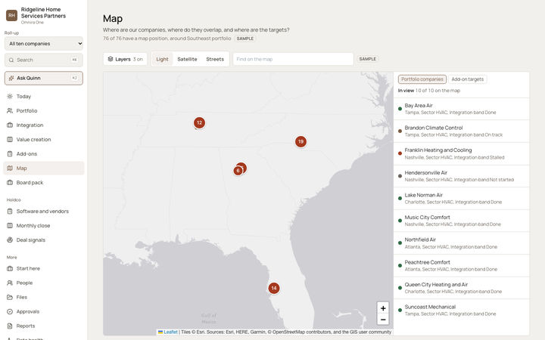545x340 pixels.
Task: Click the People icon in sidebar
Action: coord(10,283)
